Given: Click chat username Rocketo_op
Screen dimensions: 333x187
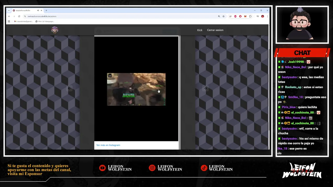Looking at the screenshot, I should point(293,87).
